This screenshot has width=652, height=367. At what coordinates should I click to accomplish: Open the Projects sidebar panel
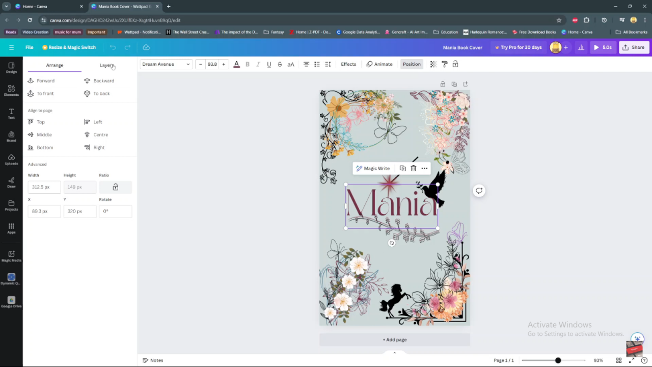coord(11,205)
